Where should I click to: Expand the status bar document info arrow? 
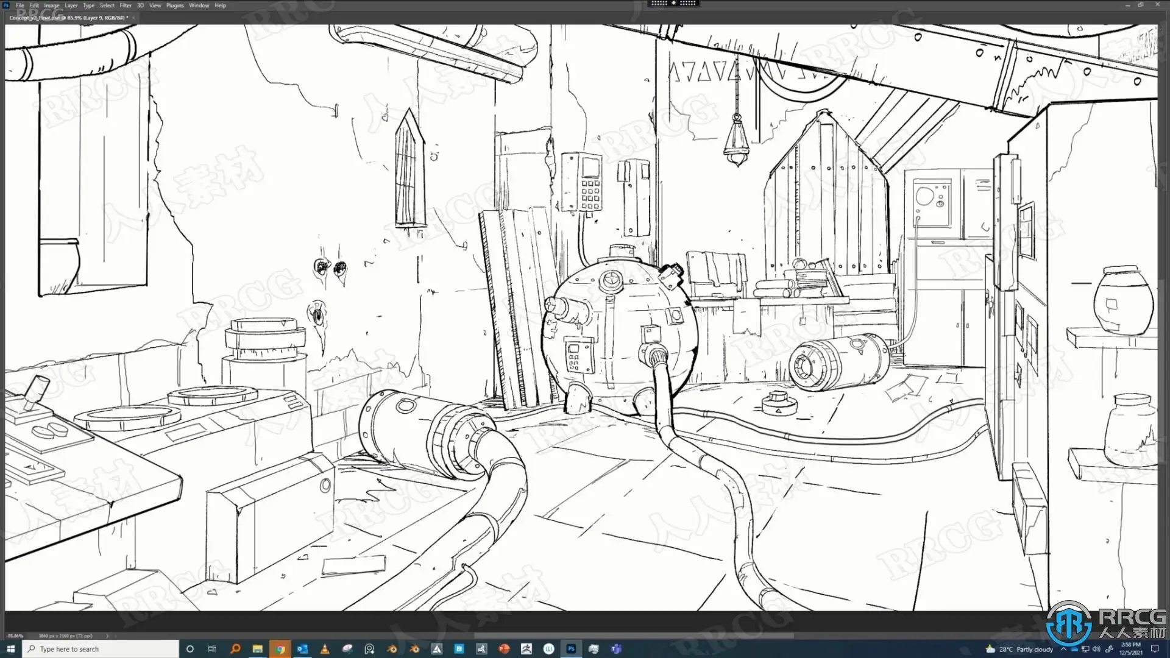pos(107,635)
